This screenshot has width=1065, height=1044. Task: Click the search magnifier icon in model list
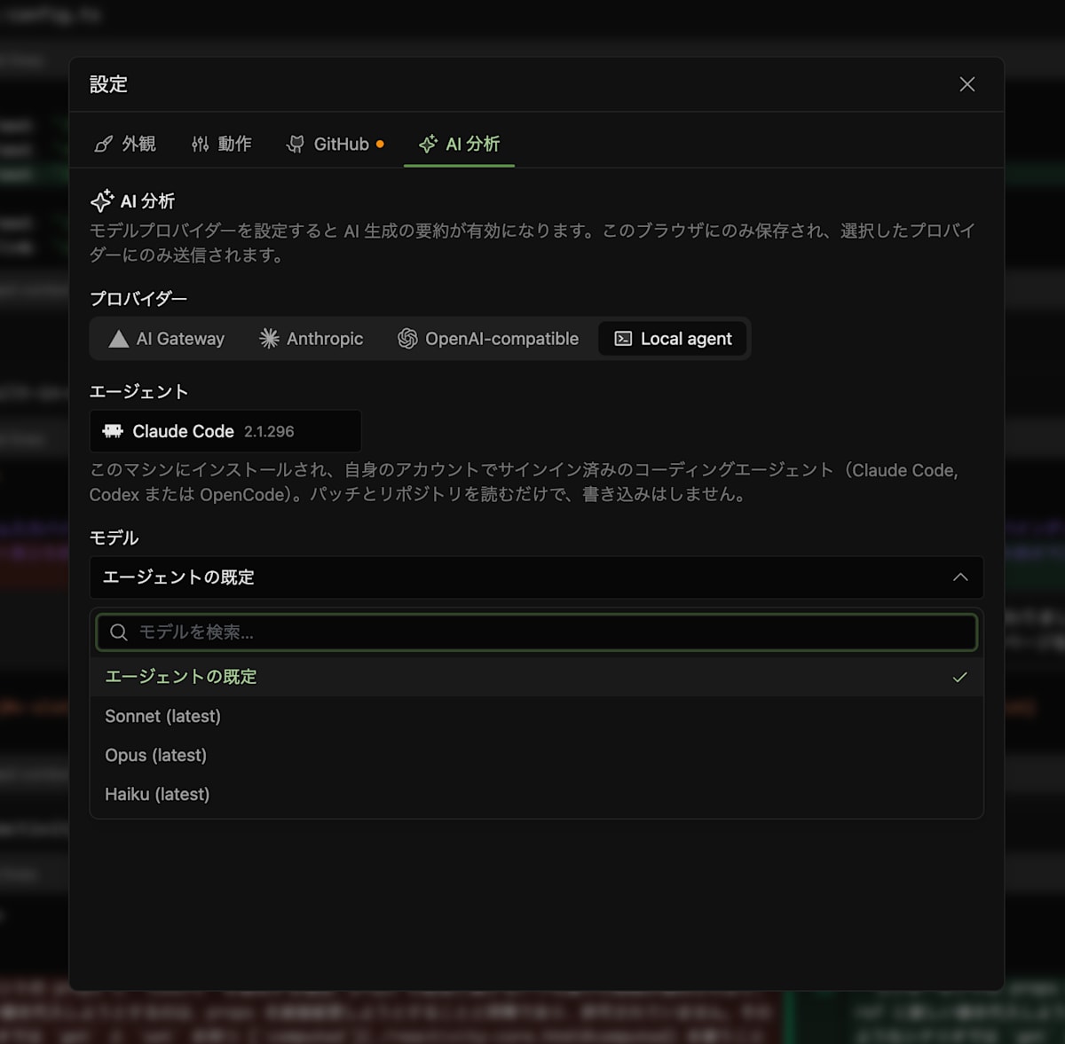(x=119, y=632)
